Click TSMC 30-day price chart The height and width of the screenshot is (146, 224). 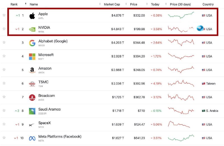tap(181, 83)
